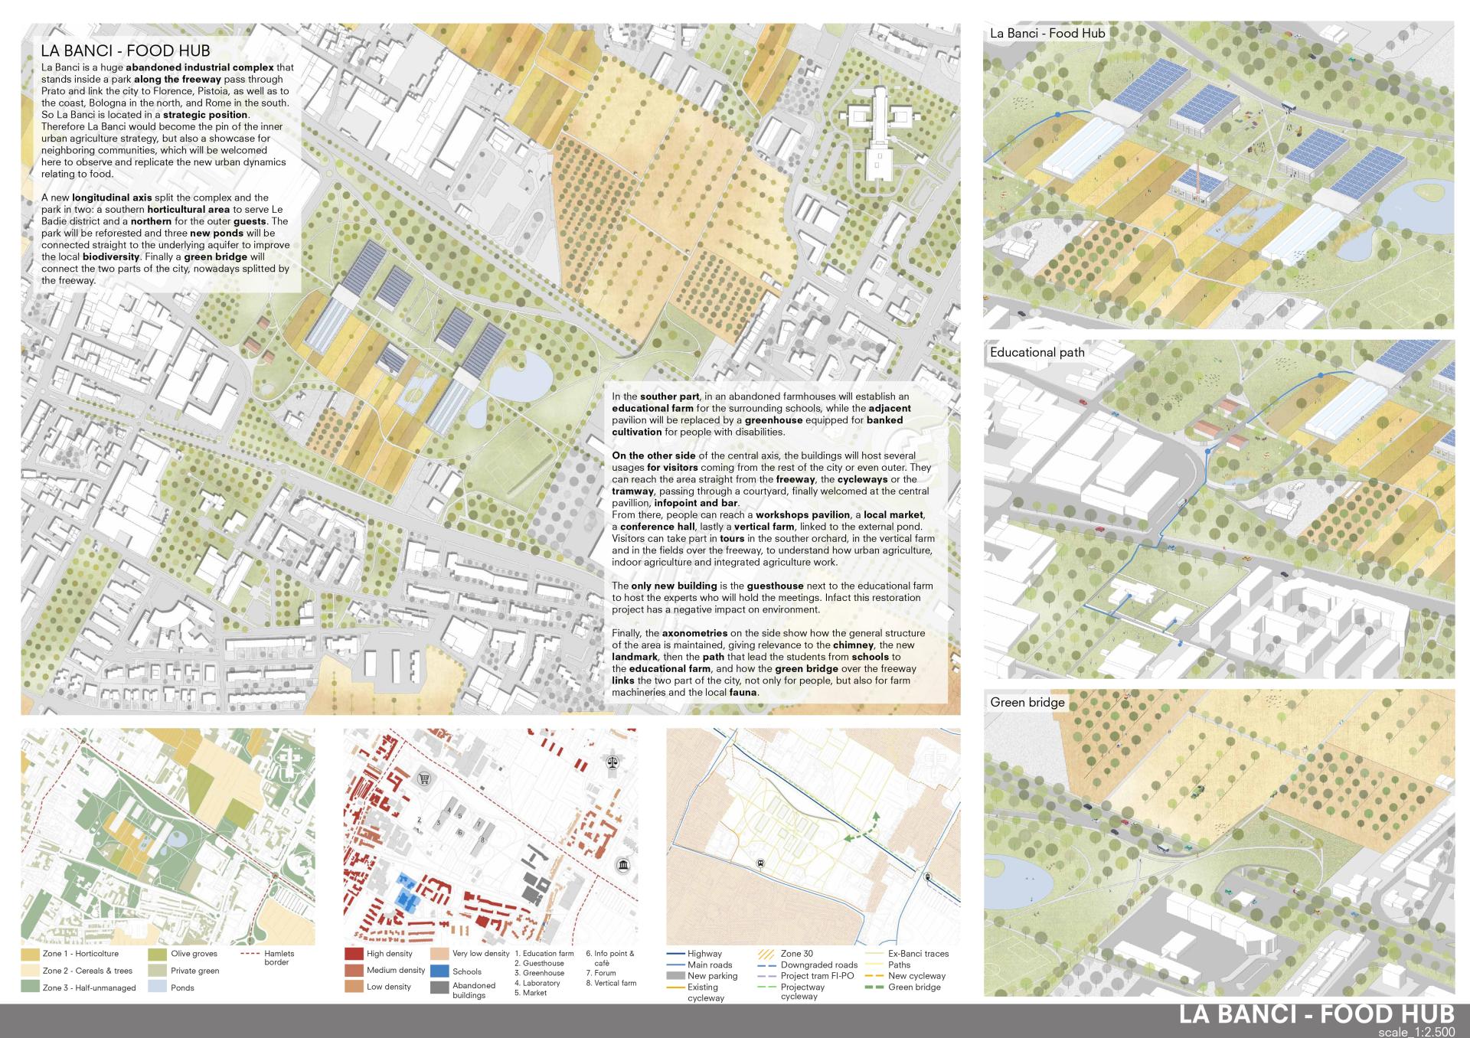
Task: Click the Abandoned buildings gray swatch
Action: coord(439,987)
